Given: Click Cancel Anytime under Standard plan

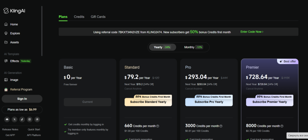Looking at the screenshot, I should click(x=133, y=89).
